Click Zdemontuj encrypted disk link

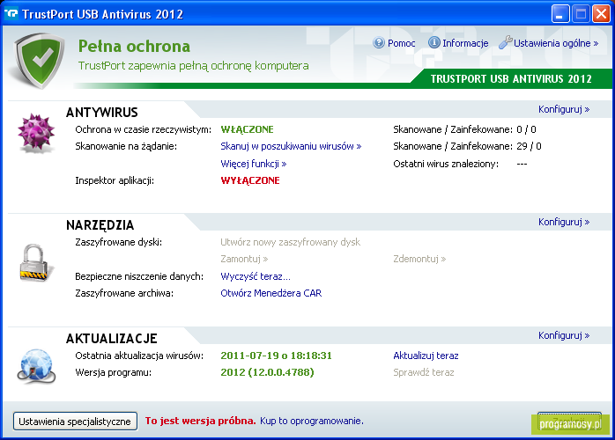(419, 259)
